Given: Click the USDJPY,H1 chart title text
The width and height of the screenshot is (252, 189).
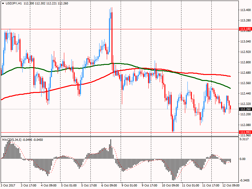Looking at the screenshot, I should click(14, 3).
